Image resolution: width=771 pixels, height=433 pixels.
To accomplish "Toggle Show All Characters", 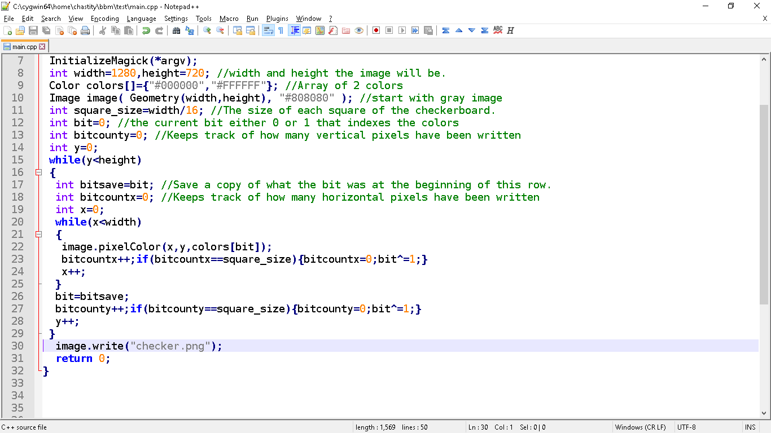I will click(x=281, y=30).
